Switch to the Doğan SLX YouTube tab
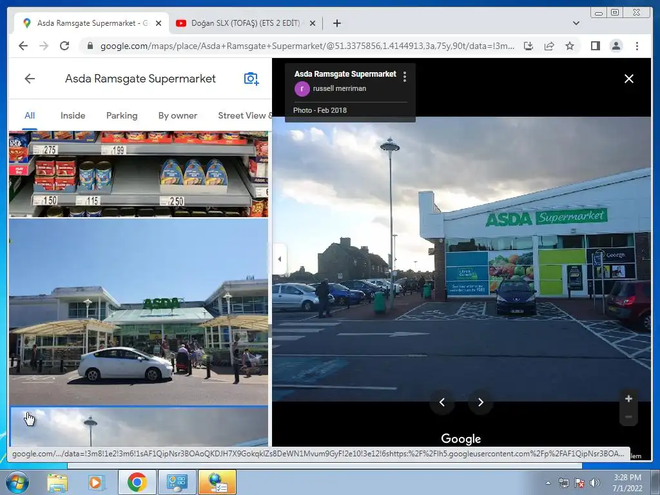 pos(245,23)
